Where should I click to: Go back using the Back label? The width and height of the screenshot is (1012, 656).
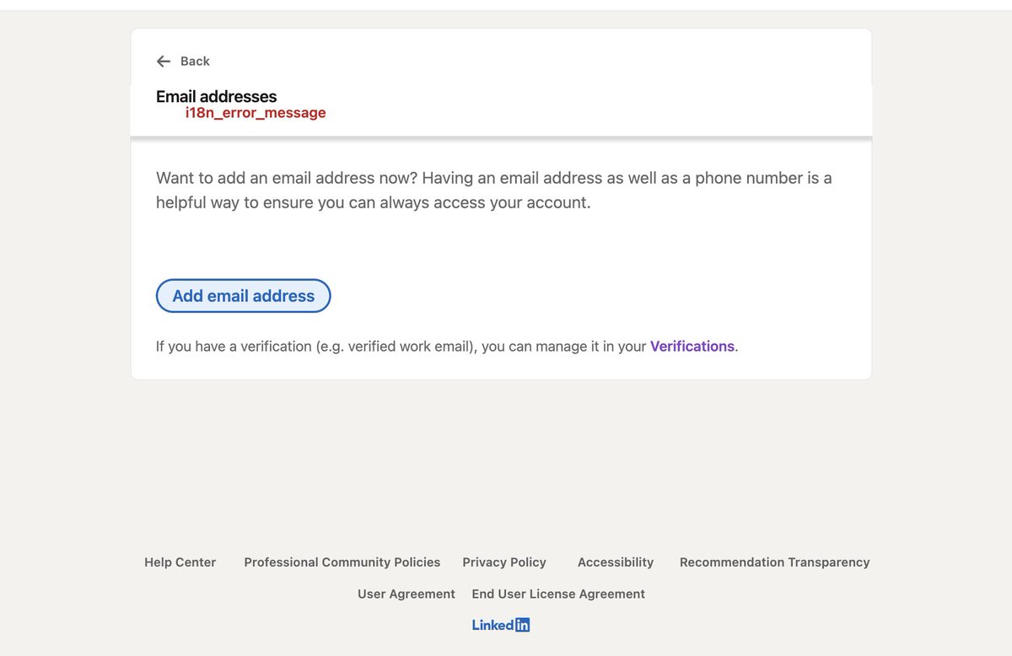point(195,62)
